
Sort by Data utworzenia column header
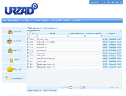tap(77, 33)
